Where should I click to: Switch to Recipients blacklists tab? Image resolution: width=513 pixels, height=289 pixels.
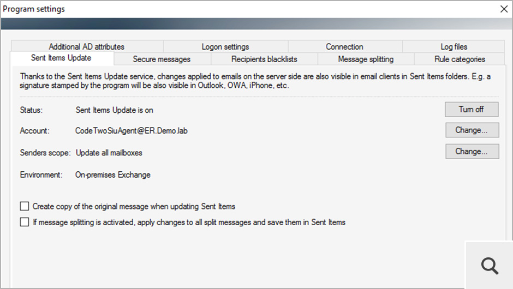tap(264, 59)
